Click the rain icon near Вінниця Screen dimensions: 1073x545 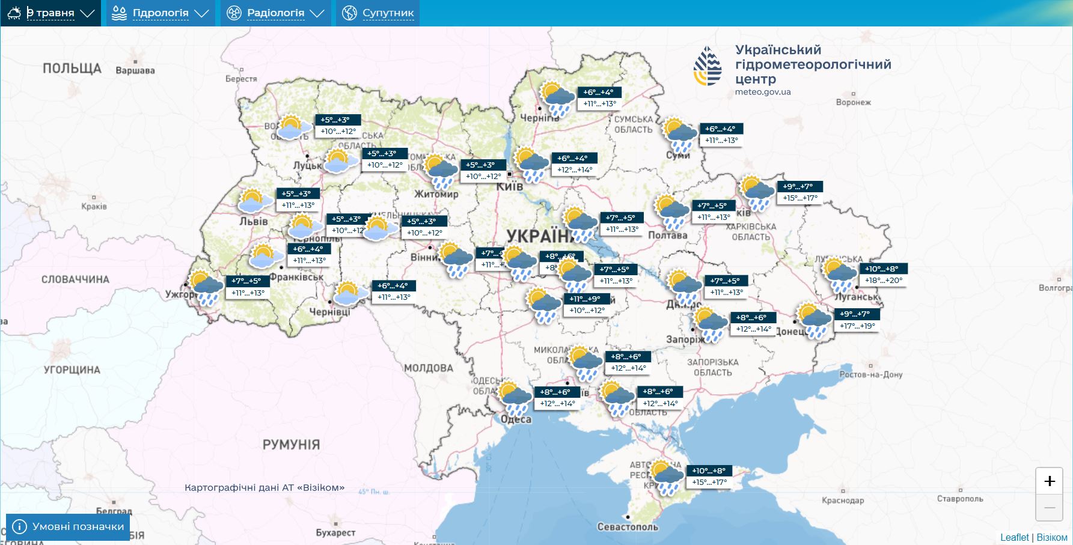click(456, 260)
